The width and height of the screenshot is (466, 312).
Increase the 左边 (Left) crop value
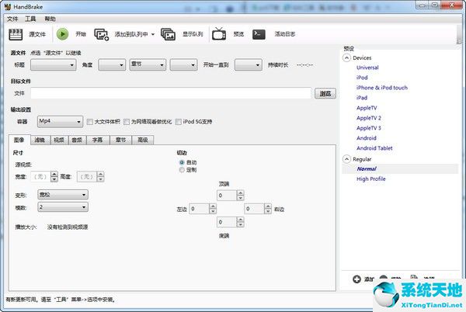(x=213, y=206)
